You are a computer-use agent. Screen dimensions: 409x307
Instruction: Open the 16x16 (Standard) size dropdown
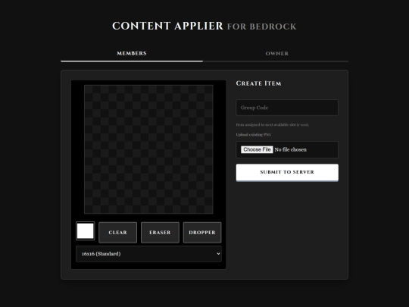[148, 254]
